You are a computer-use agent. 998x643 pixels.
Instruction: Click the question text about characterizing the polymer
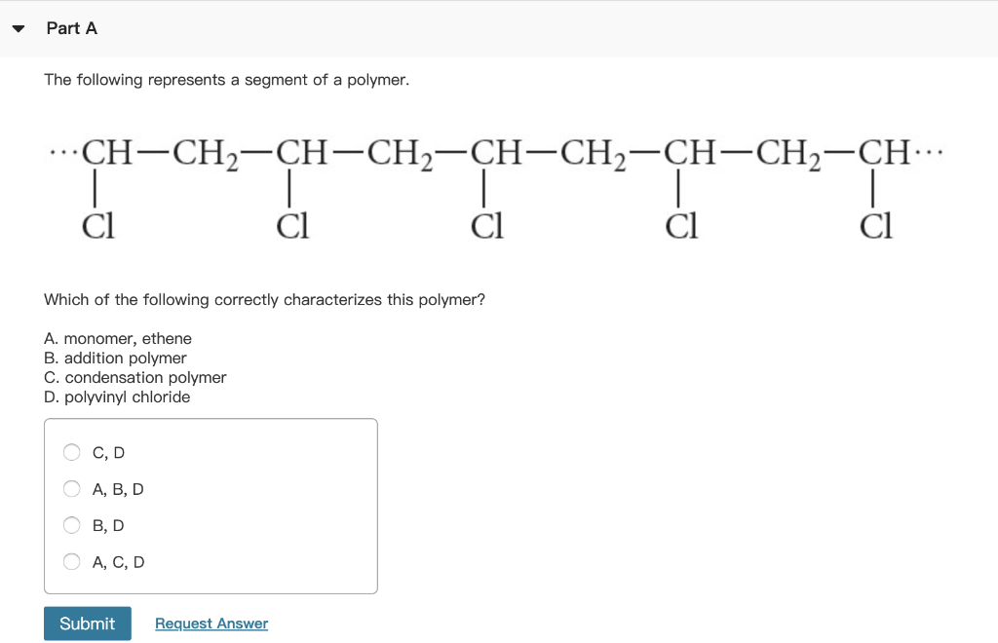[265, 299]
